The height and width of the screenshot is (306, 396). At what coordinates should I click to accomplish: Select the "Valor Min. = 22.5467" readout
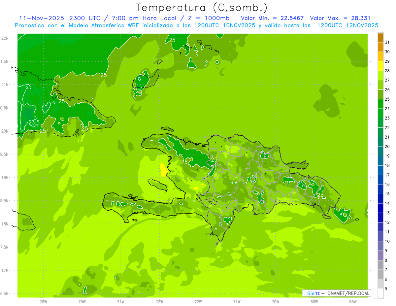click(272, 18)
